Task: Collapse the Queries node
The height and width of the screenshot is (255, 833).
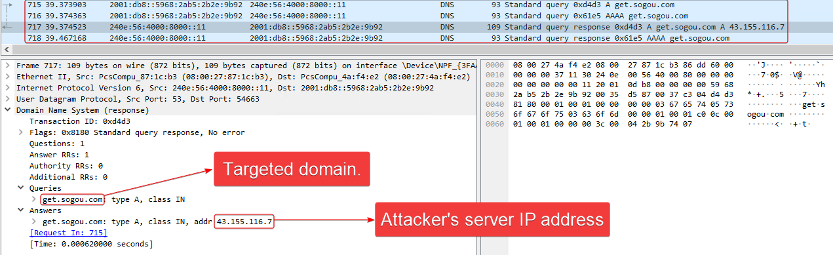Action: pos(21,187)
